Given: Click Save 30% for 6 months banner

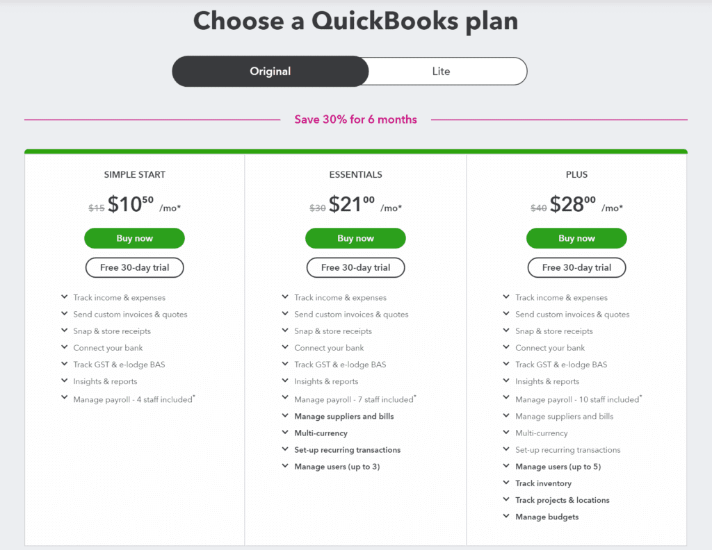Looking at the screenshot, I should (355, 119).
